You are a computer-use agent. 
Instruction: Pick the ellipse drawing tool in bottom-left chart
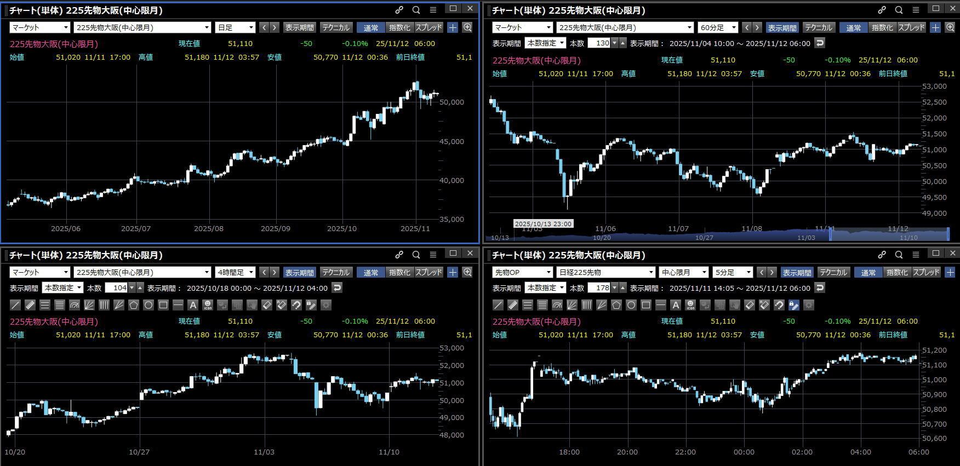tap(148, 305)
